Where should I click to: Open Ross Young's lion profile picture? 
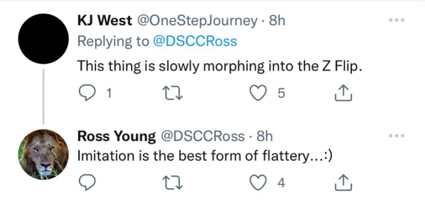[x=44, y=154]
